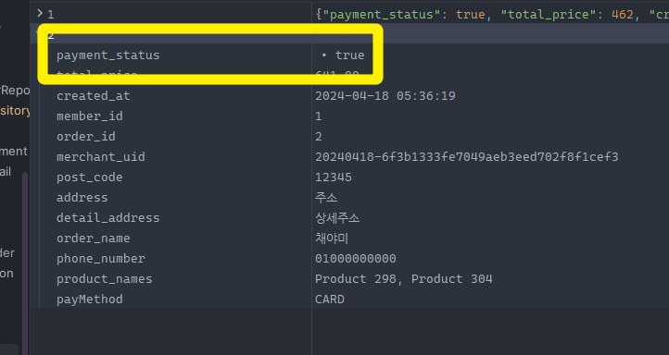
Task: Click the payMethod field name
Action: tap(90, 300)
